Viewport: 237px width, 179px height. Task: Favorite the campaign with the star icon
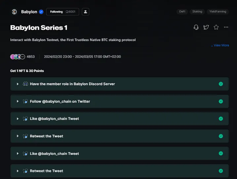(x=216, y=27)
